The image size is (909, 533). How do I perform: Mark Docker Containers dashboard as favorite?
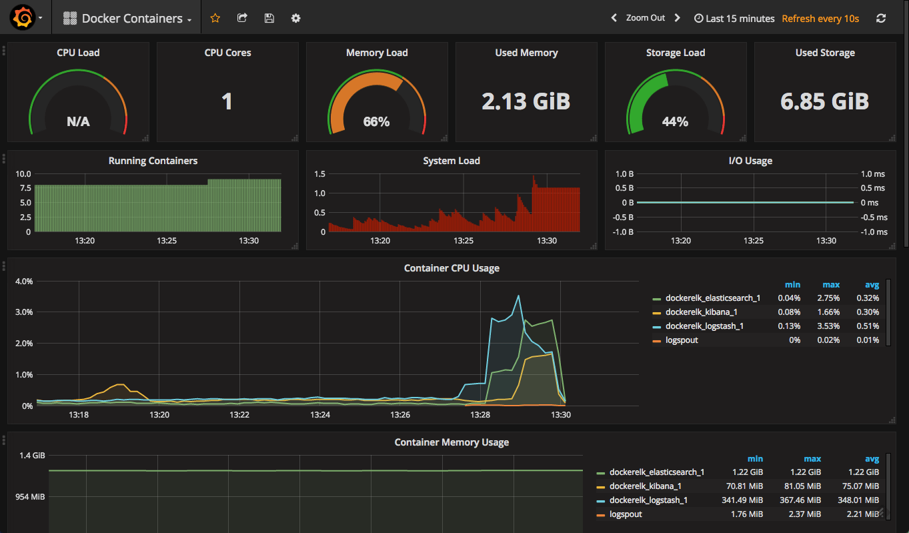pos(215,18)
